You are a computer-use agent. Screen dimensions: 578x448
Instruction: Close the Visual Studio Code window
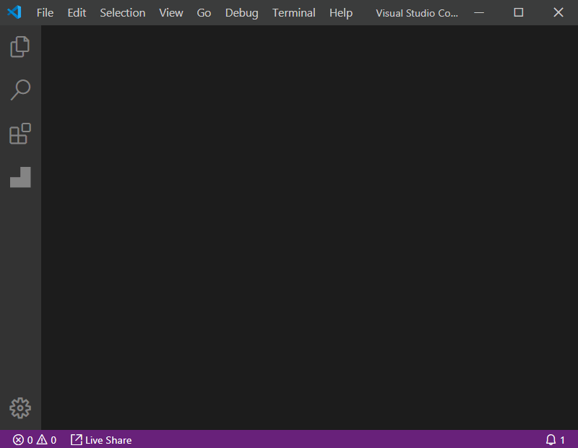pos(558,12)
